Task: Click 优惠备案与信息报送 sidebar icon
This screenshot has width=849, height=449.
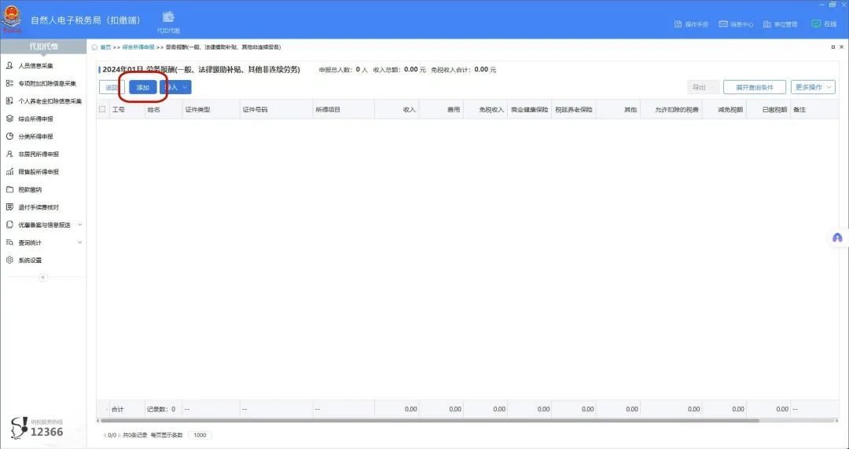Action: (9, 224)
